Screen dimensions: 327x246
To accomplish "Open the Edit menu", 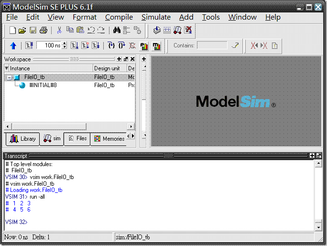I will tap(33, 17).
